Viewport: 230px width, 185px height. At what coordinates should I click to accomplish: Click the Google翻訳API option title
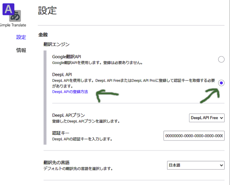pyautogui.click(x=66, y=57)
